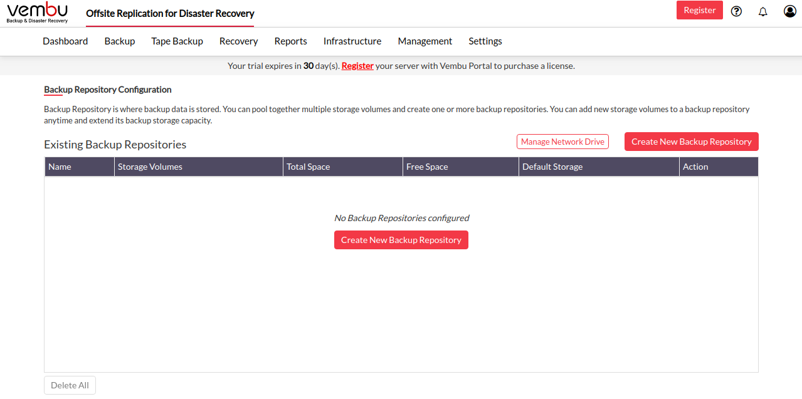Go to the Dashboard menu
The width and height of the screenshot is (802, 399).
click(x=65, y=41)
